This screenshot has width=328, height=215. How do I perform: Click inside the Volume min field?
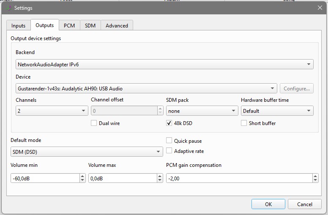pos(45,178)
